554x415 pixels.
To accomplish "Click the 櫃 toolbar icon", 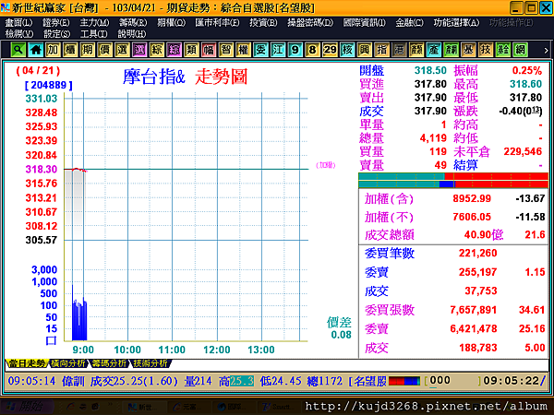I will pos(70,50).
